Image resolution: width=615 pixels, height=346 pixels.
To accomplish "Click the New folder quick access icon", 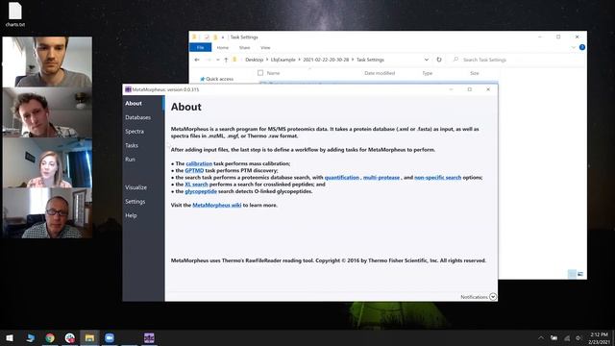I will (215, 37).
